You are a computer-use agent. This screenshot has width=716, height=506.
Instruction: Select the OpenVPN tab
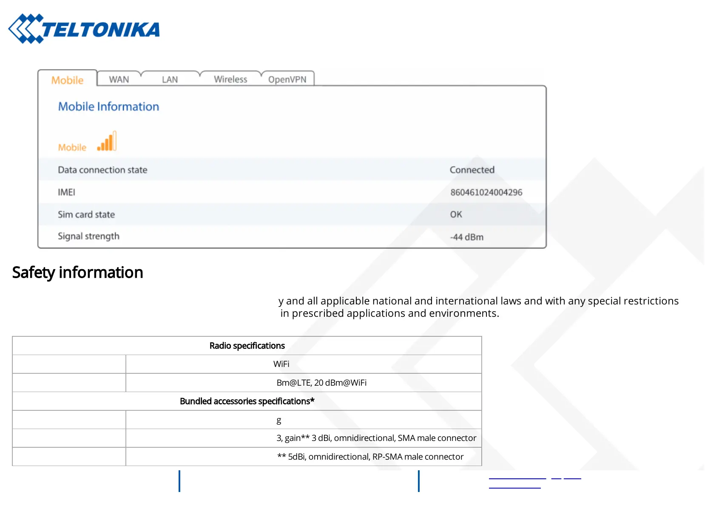[287, 80]
